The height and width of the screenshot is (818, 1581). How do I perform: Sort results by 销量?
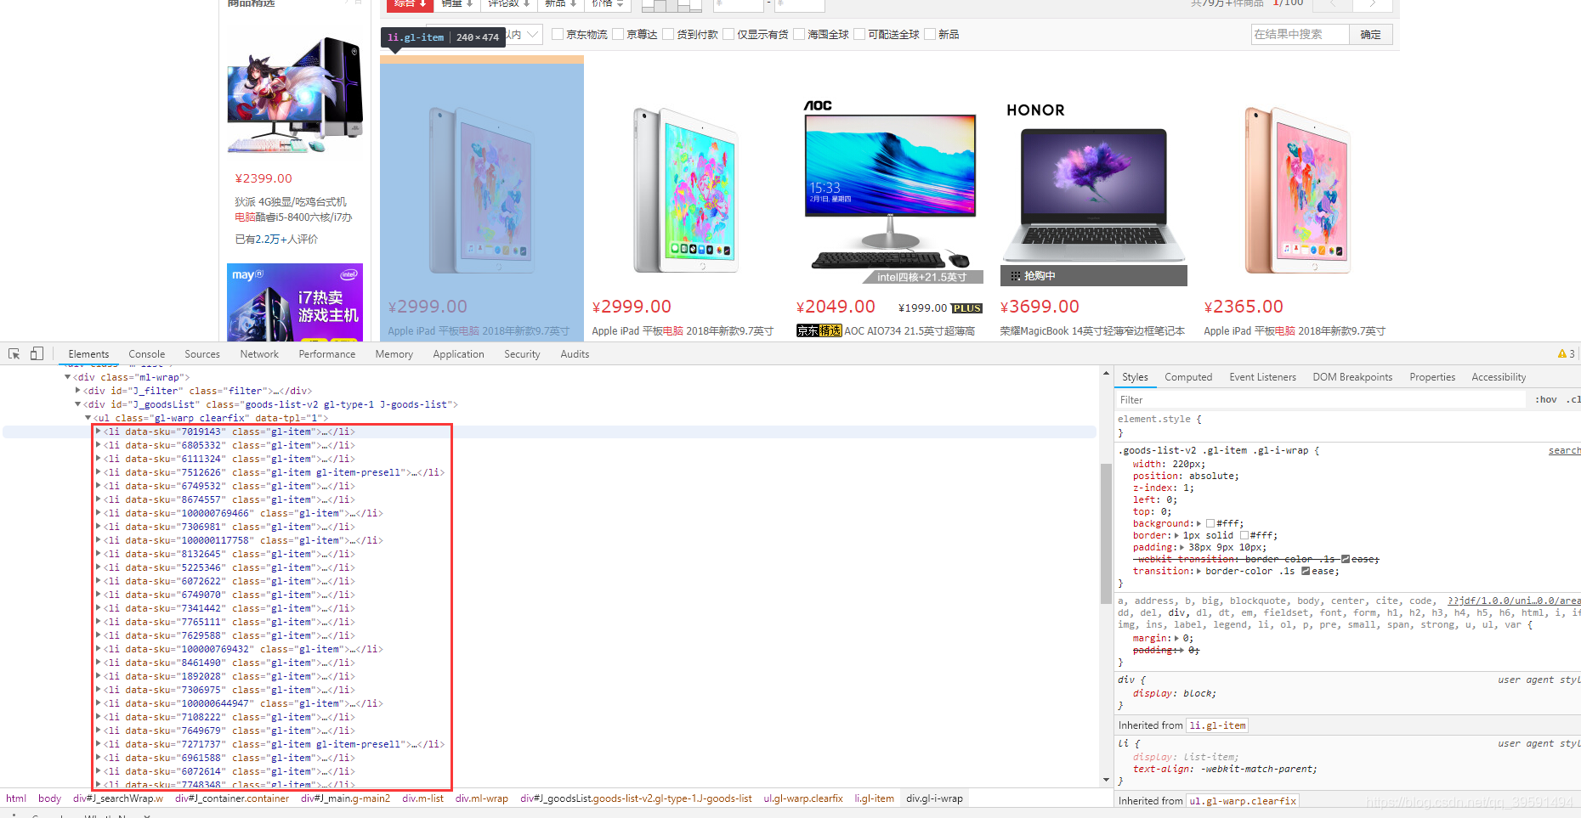click(x=457, y=4)
